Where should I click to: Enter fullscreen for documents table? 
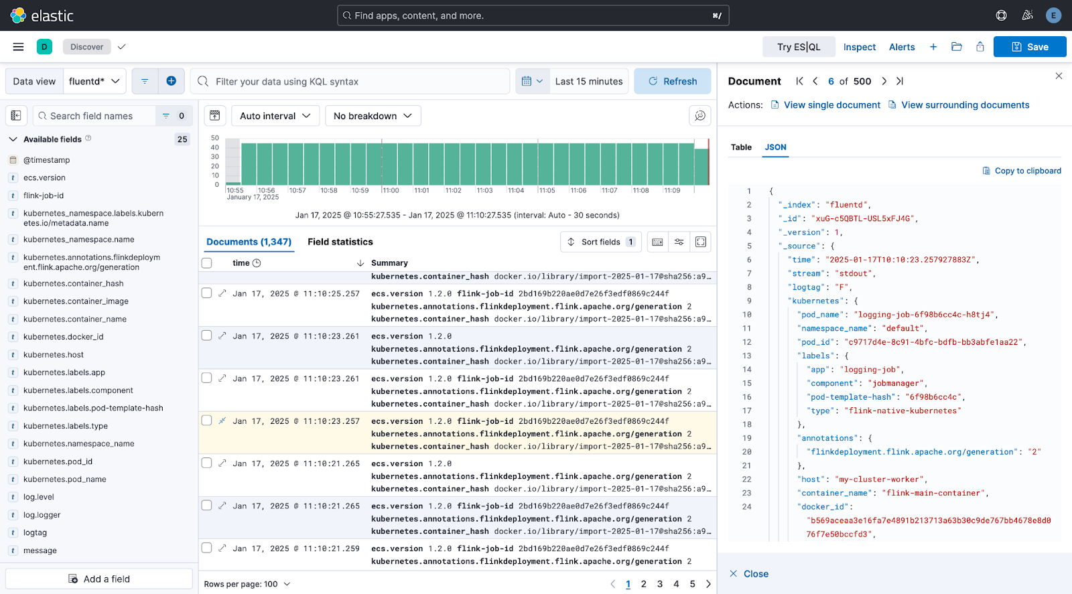[701, 242]
